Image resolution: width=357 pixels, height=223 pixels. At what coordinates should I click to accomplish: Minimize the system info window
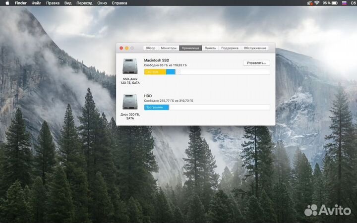pyautogui.click(x=126, y=48)
